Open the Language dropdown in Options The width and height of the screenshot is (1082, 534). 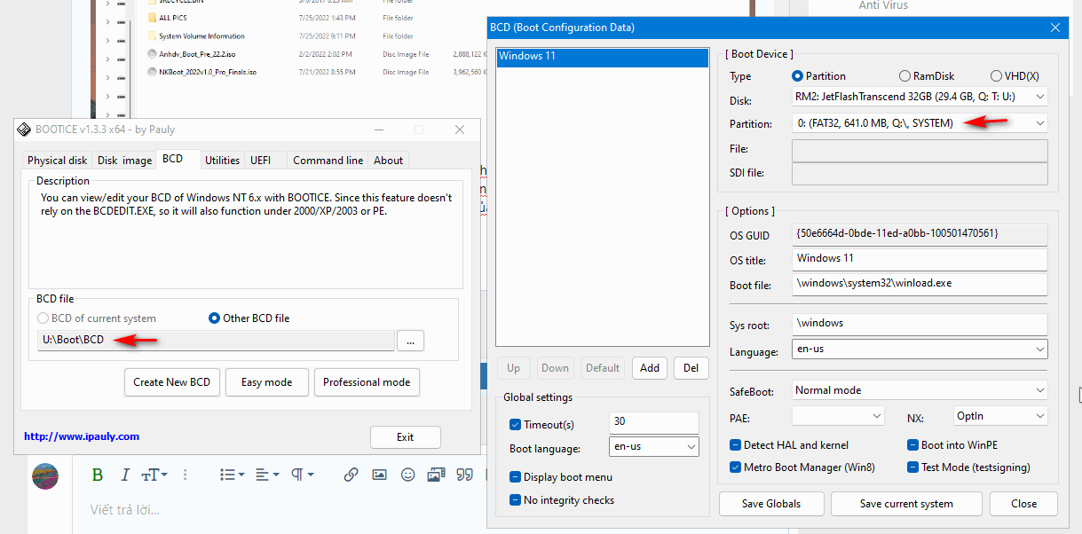(920, 349)
